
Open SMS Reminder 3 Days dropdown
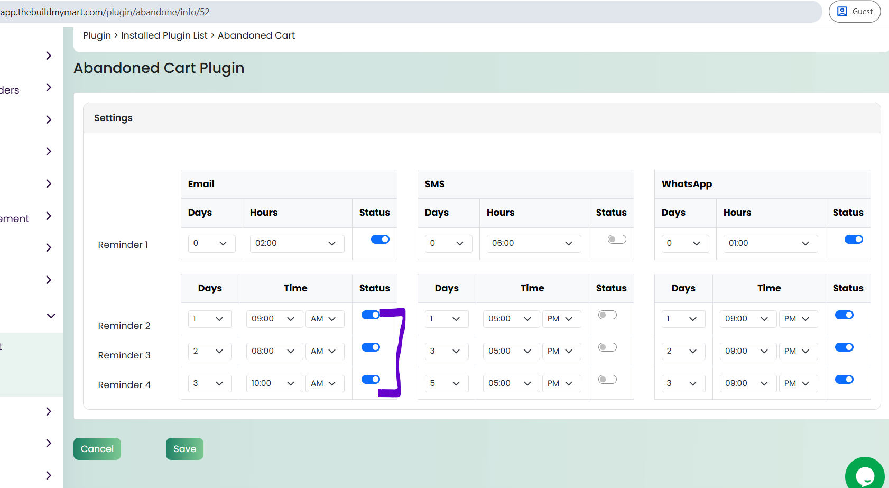tap(447, 351)
